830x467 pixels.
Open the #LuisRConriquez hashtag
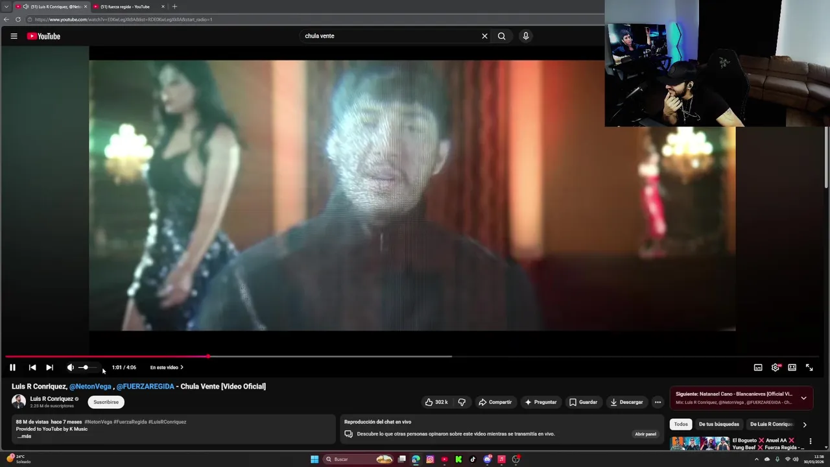(167, 422)
